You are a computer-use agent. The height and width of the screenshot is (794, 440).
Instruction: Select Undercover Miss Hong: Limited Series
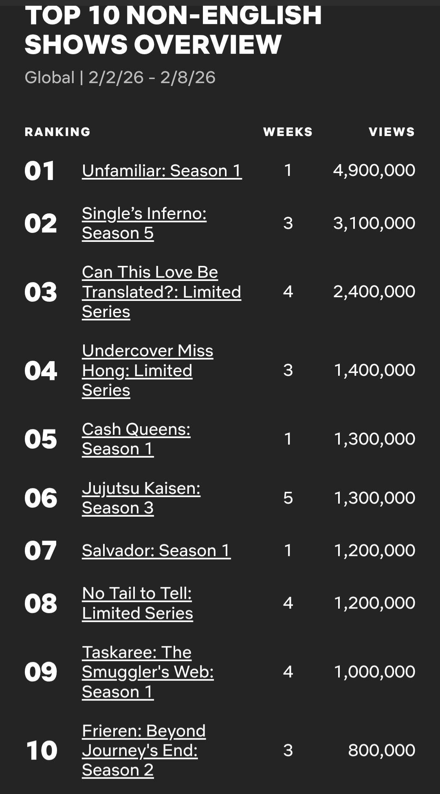147,370
